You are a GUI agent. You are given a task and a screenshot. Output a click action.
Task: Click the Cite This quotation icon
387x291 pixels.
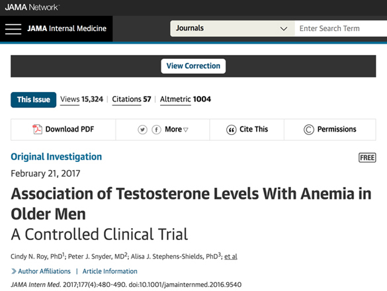(231, 130)
